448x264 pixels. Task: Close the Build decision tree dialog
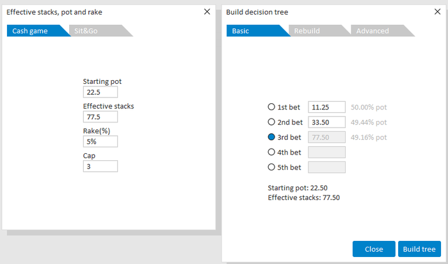[437, 12]
